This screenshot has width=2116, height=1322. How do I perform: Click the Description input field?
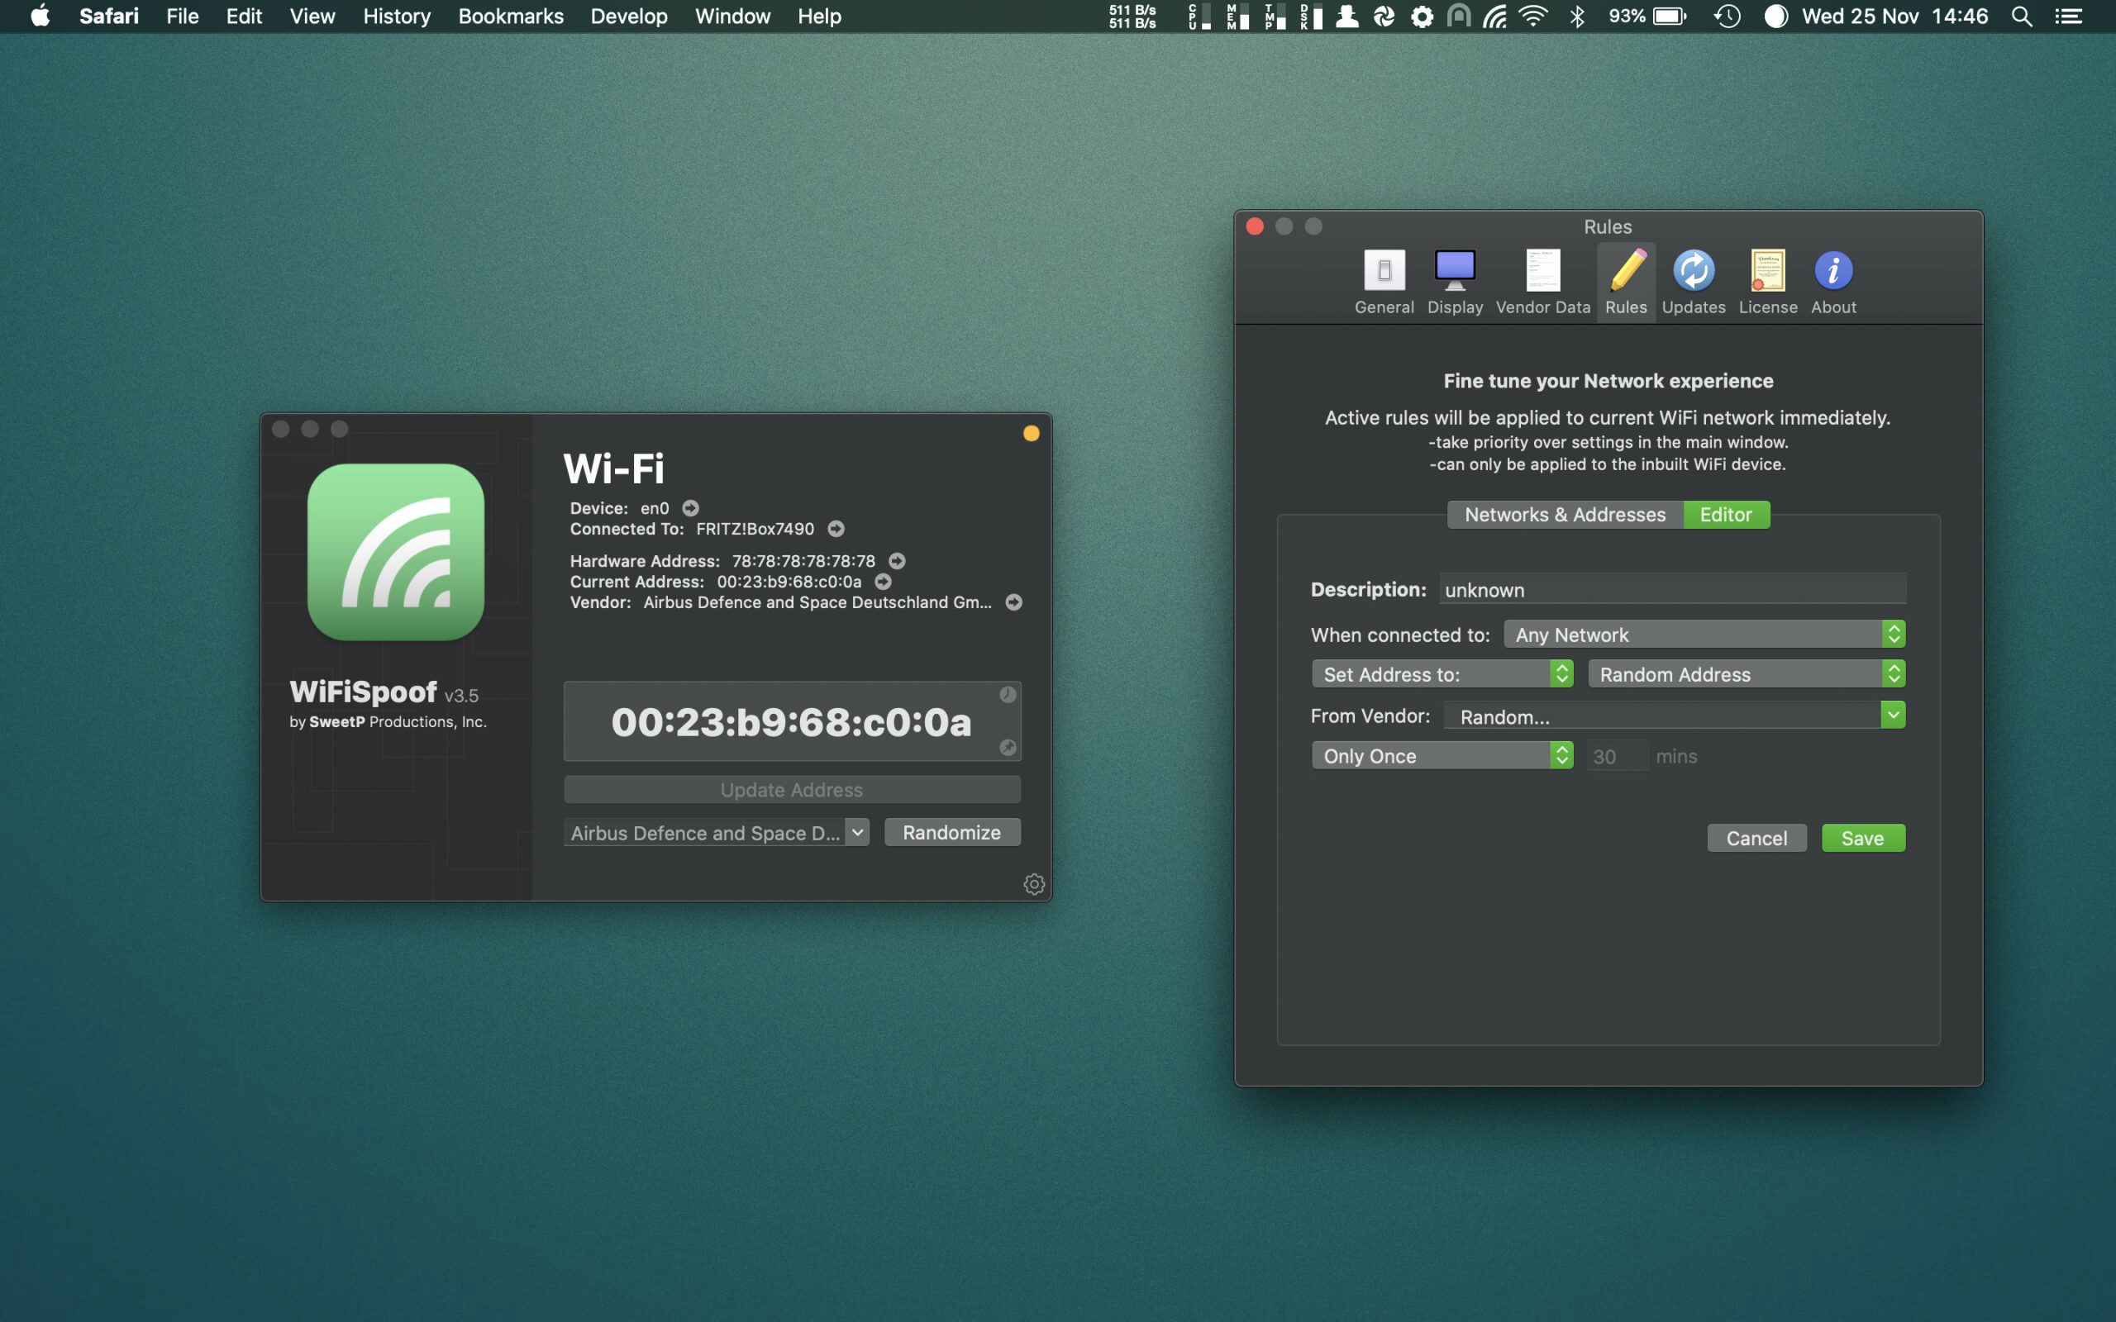click(x=1671, y=588)
